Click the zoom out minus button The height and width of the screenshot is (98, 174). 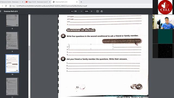pyautogui.click(x=81, y=11)
